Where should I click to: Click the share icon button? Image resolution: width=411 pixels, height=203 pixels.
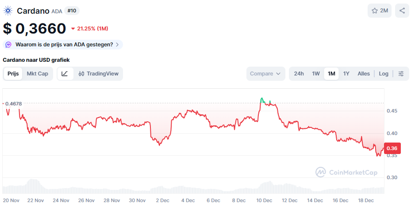(x=402, y=11)
